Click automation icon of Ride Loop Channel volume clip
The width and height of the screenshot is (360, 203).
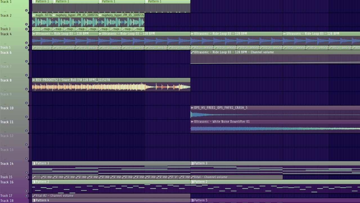tap(192, 52)
